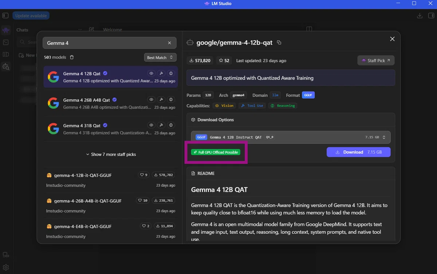Select the Gemma 4 26B A4B Qat result
Image resolution: width=437 pixels, height=274 pixels.
coord(111,103)
